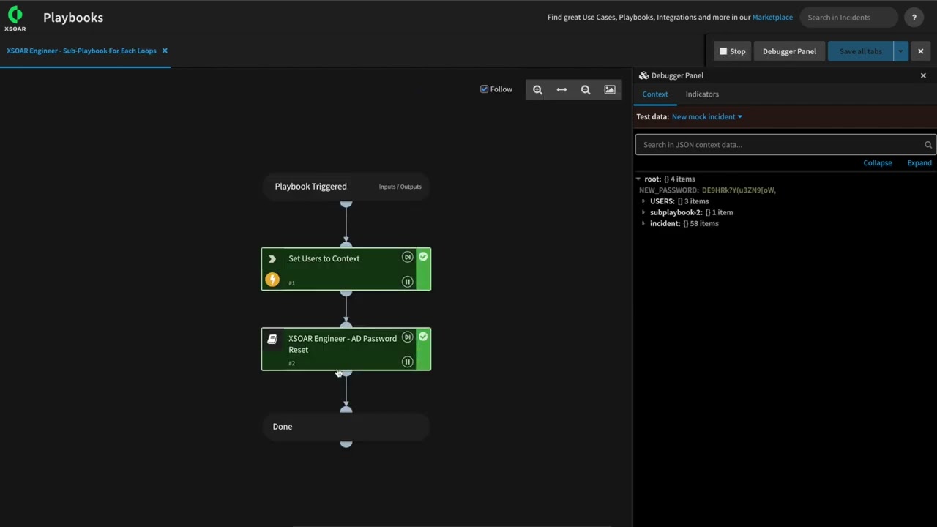This screenshot has width=937, height=527.
Task: Open the Save all tabs dropdown arrow
Action: pyautogui.click(x=900, y=51)
